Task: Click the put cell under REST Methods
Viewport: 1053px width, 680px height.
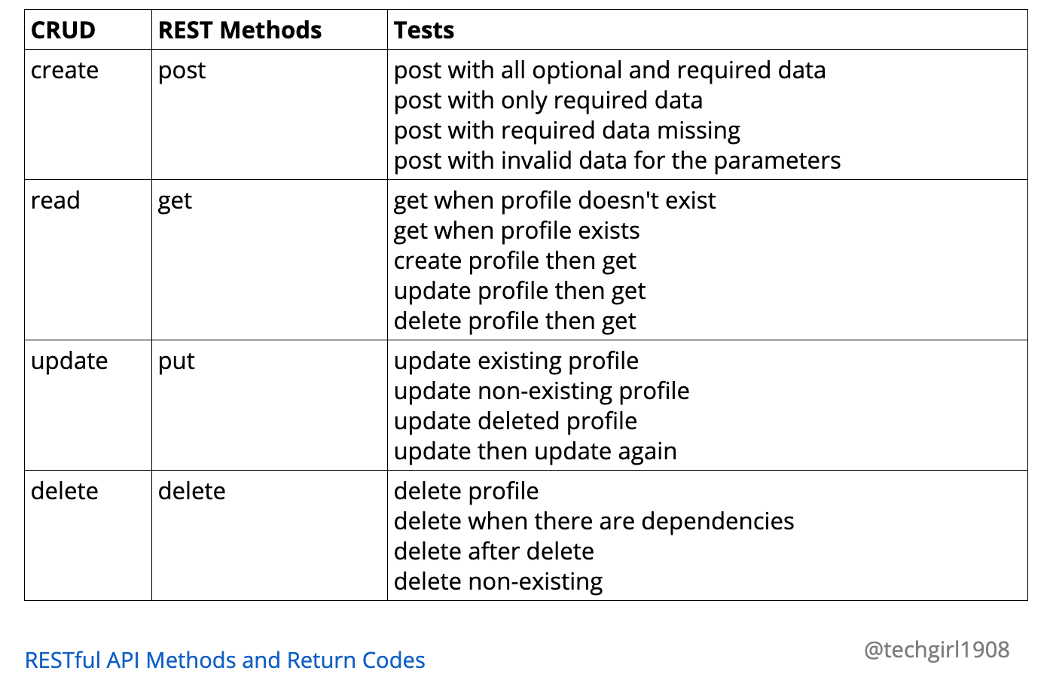Action: click(176, 361)
